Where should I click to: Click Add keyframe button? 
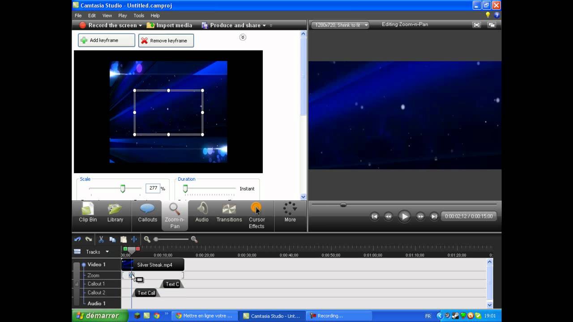pos(107,40)
